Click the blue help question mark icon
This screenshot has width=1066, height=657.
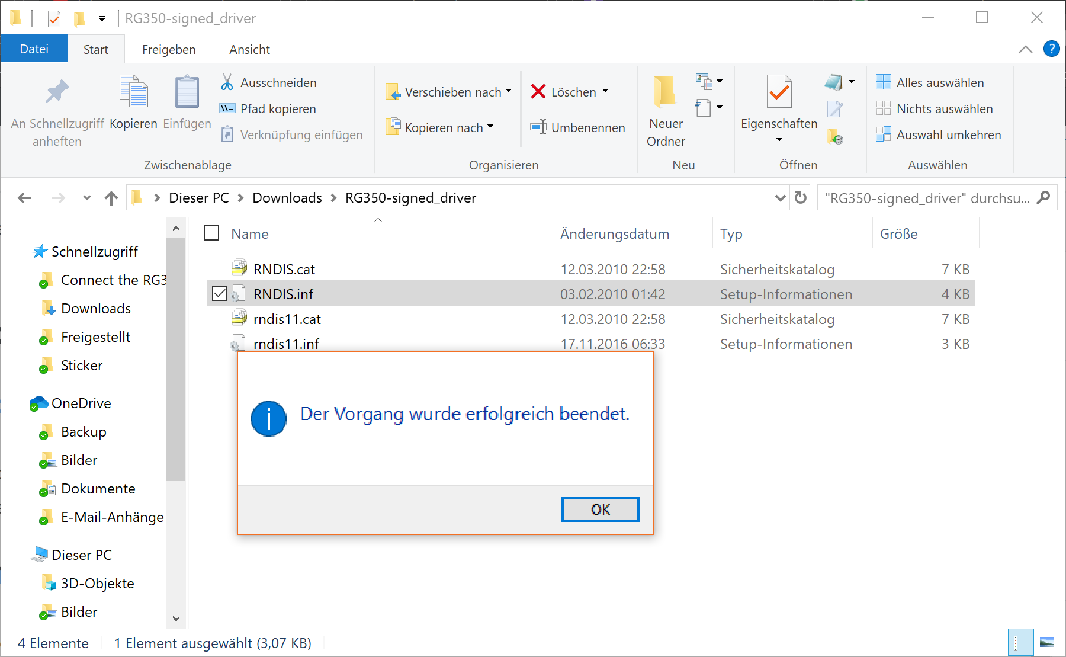[x=1051, y=49]
